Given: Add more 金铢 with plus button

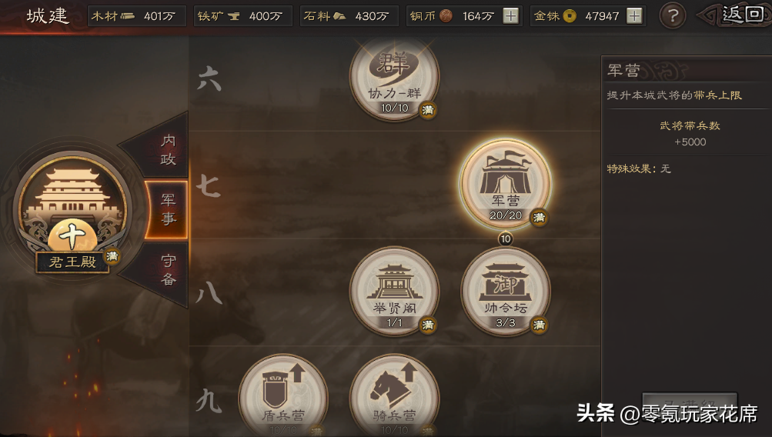Looking at the screenshot, I should click(634, 16).
